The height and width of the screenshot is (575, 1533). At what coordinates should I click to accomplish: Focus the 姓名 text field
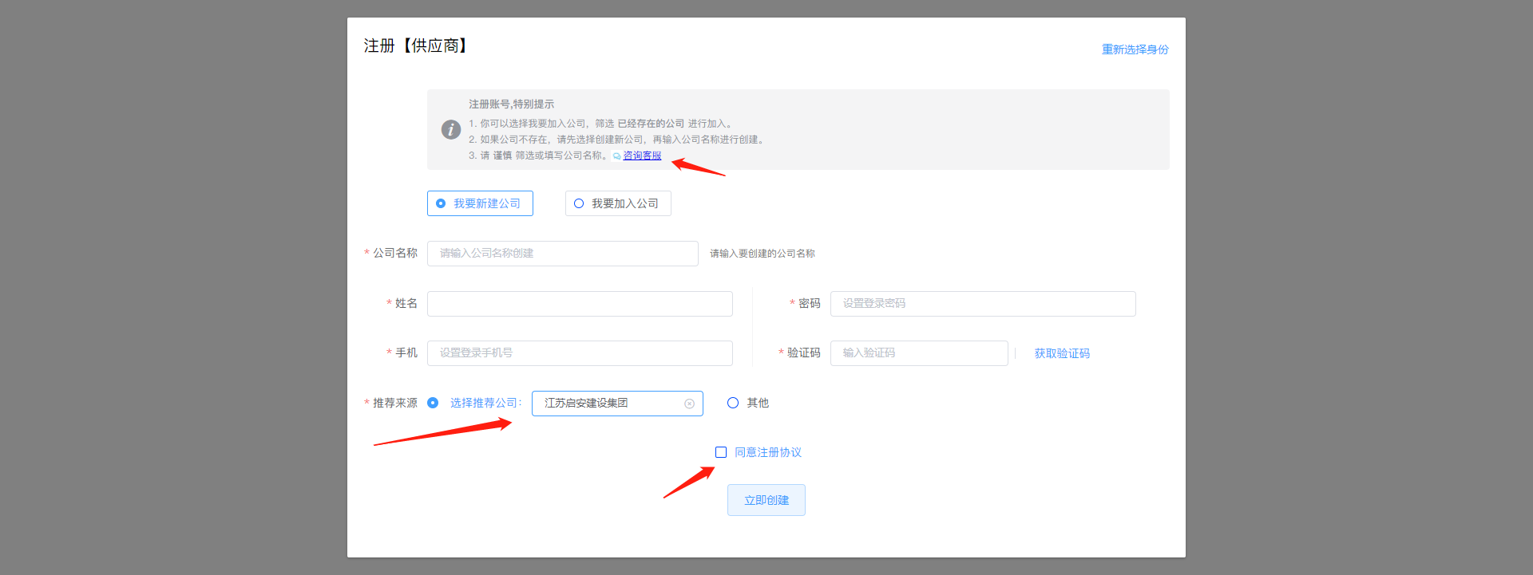pyautogui.click(x=580, y=304)
